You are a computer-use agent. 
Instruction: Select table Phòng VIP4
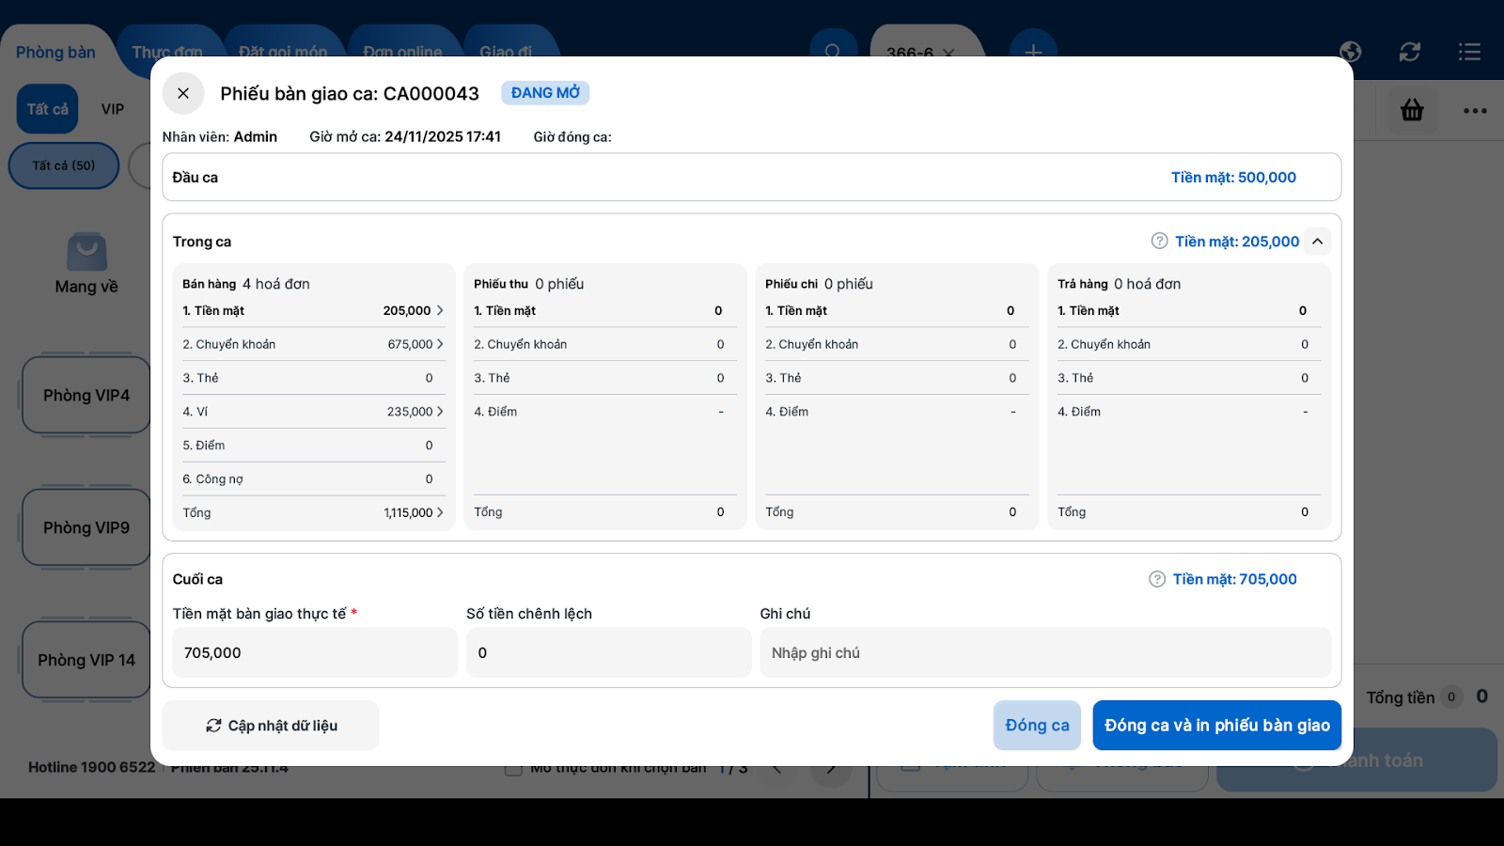point(86,395)
